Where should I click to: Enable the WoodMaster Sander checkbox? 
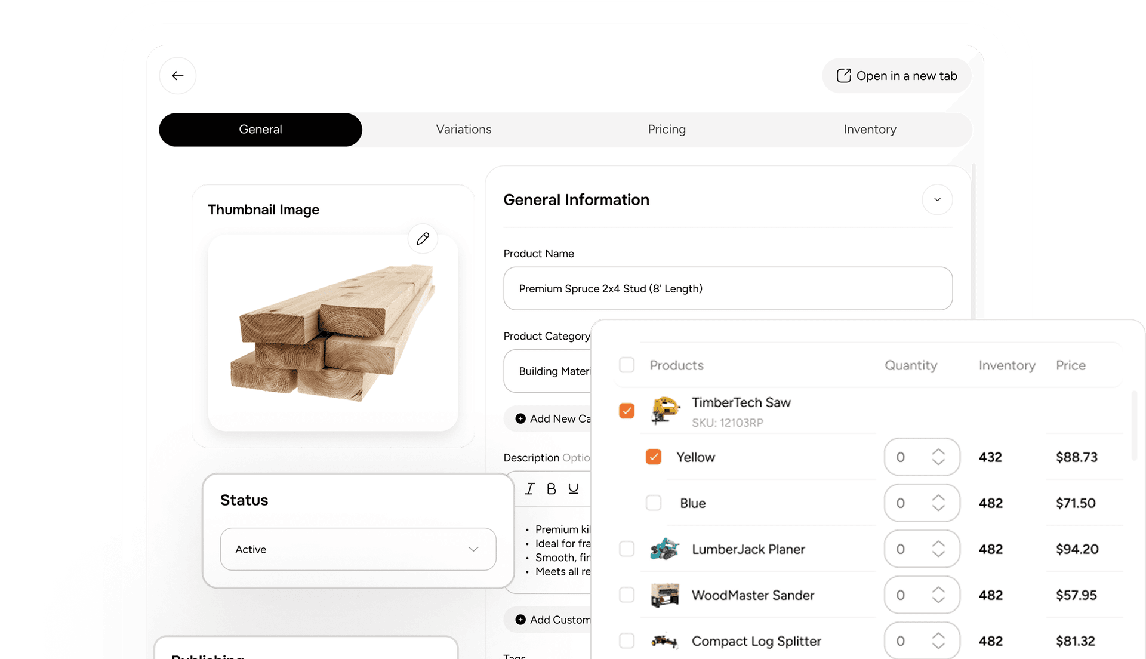tap(627, 595)
